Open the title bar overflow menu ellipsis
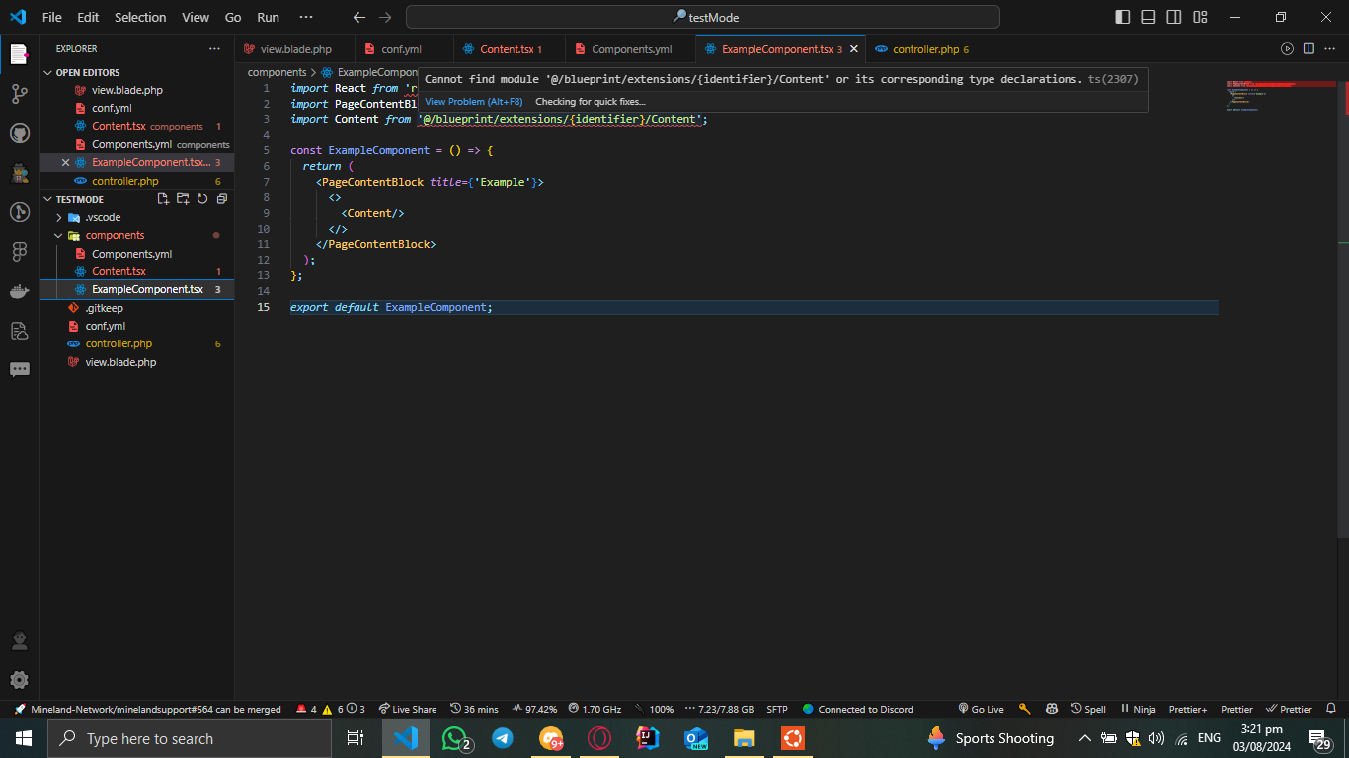 306,17
